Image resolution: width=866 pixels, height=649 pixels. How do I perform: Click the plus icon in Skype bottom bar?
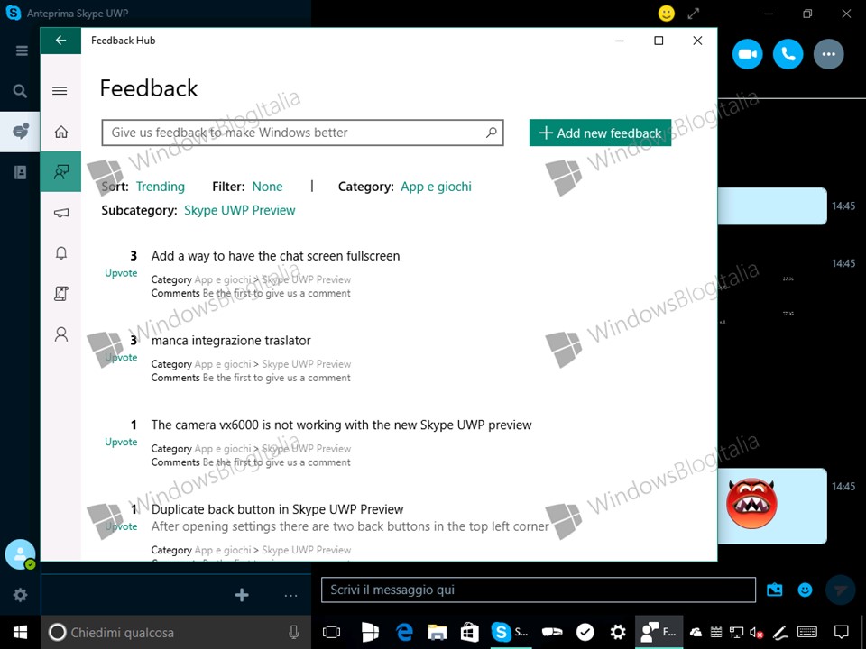coord(242,595)
